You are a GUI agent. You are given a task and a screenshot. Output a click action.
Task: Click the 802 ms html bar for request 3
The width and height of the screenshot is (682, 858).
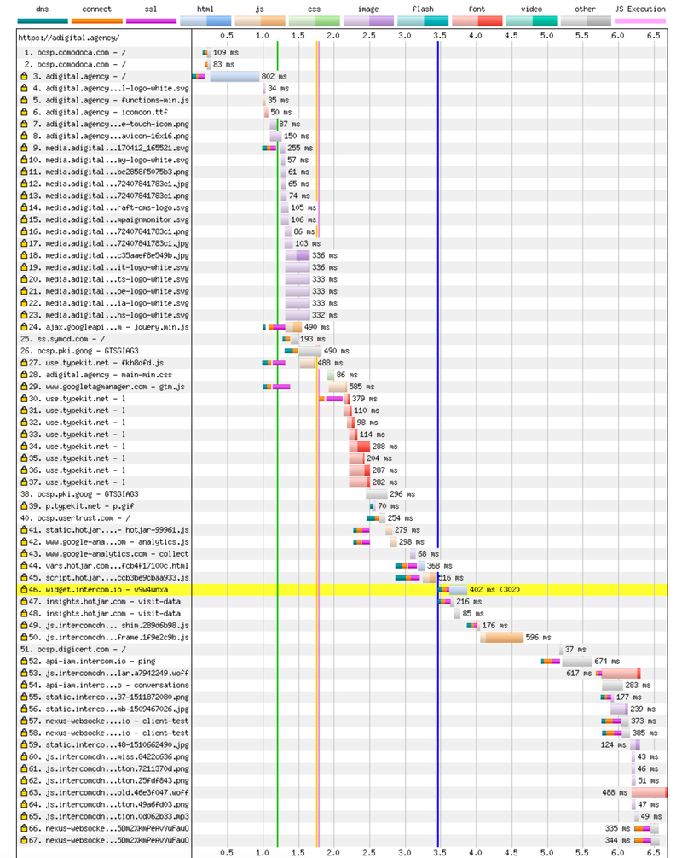pos(234,77)
